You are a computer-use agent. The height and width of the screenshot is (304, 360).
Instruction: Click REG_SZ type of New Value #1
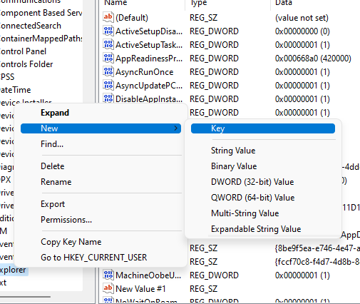click(x=203, y=289)
